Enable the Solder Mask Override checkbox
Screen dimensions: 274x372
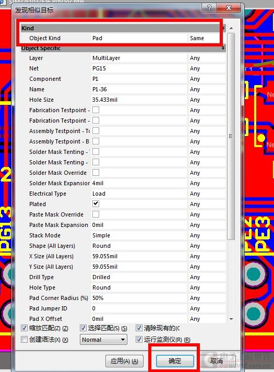96,173
